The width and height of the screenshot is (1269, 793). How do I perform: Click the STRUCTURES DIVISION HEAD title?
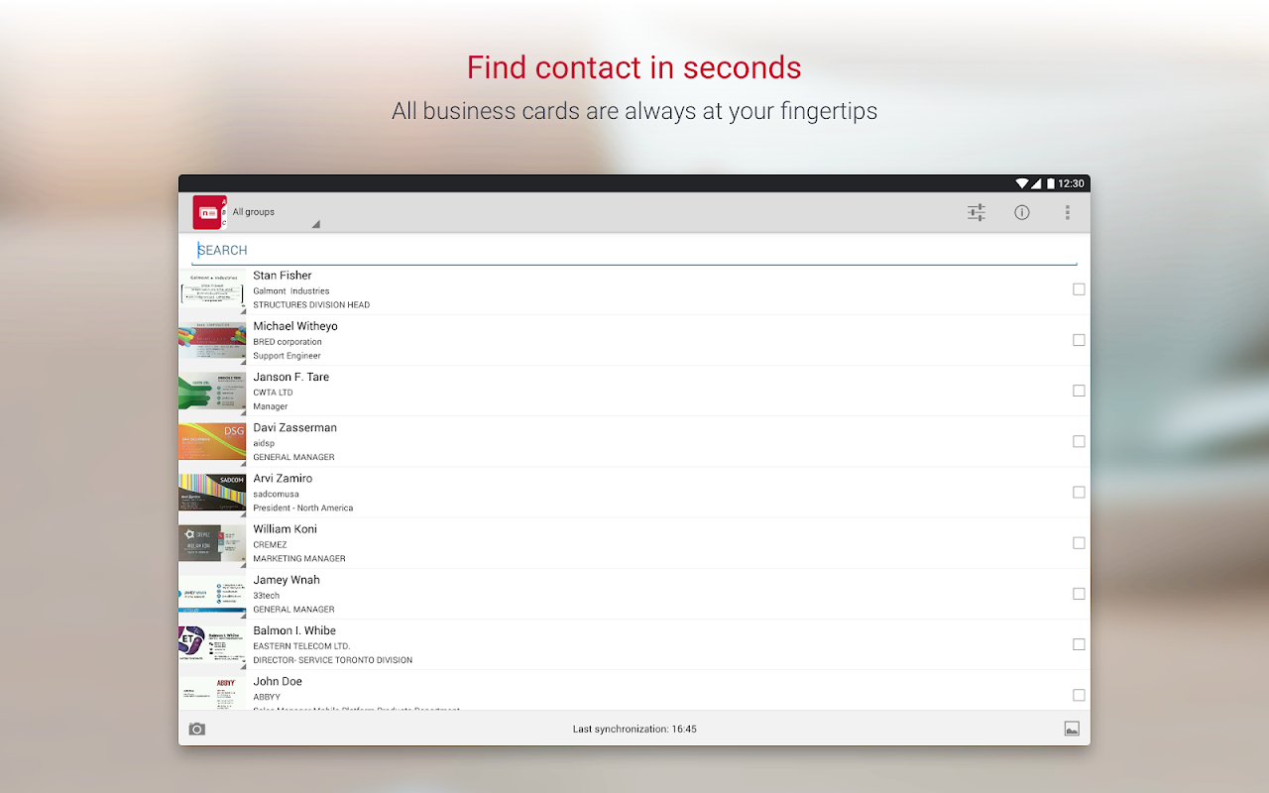click(x=311, y=305)
